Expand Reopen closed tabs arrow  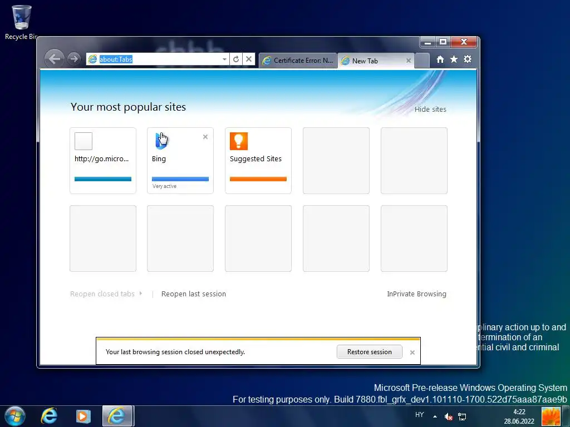141,294
